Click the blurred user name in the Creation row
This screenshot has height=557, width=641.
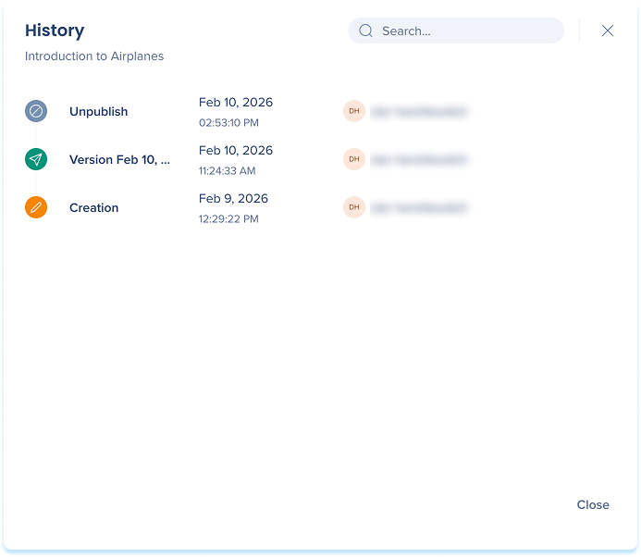click(x=418, y=208)
